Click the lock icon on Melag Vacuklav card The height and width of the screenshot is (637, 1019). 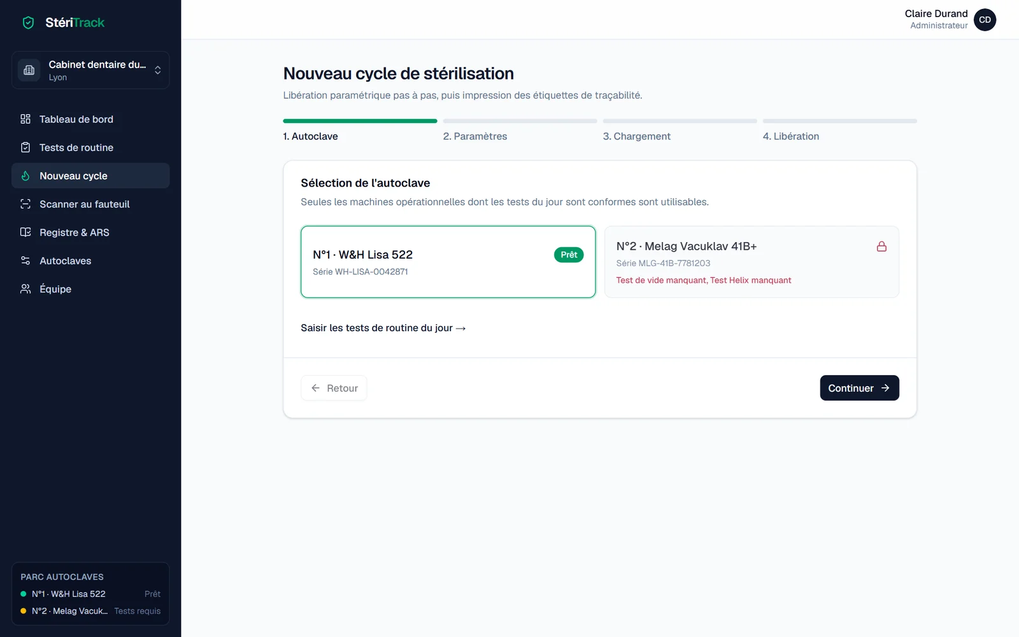point(881,247)
